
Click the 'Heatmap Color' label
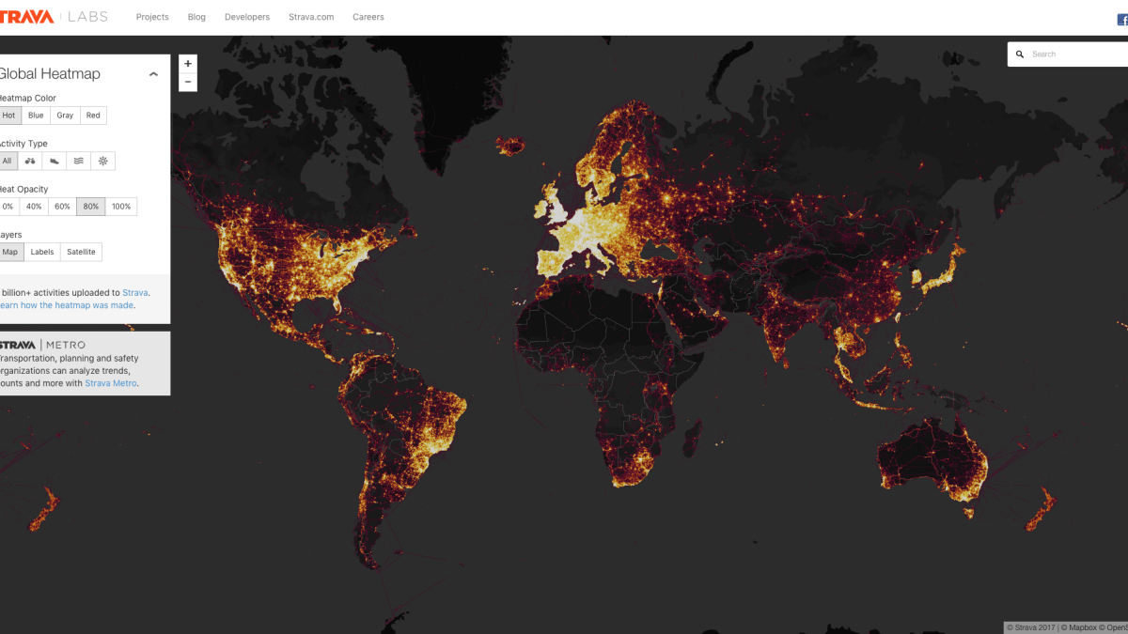27,98
